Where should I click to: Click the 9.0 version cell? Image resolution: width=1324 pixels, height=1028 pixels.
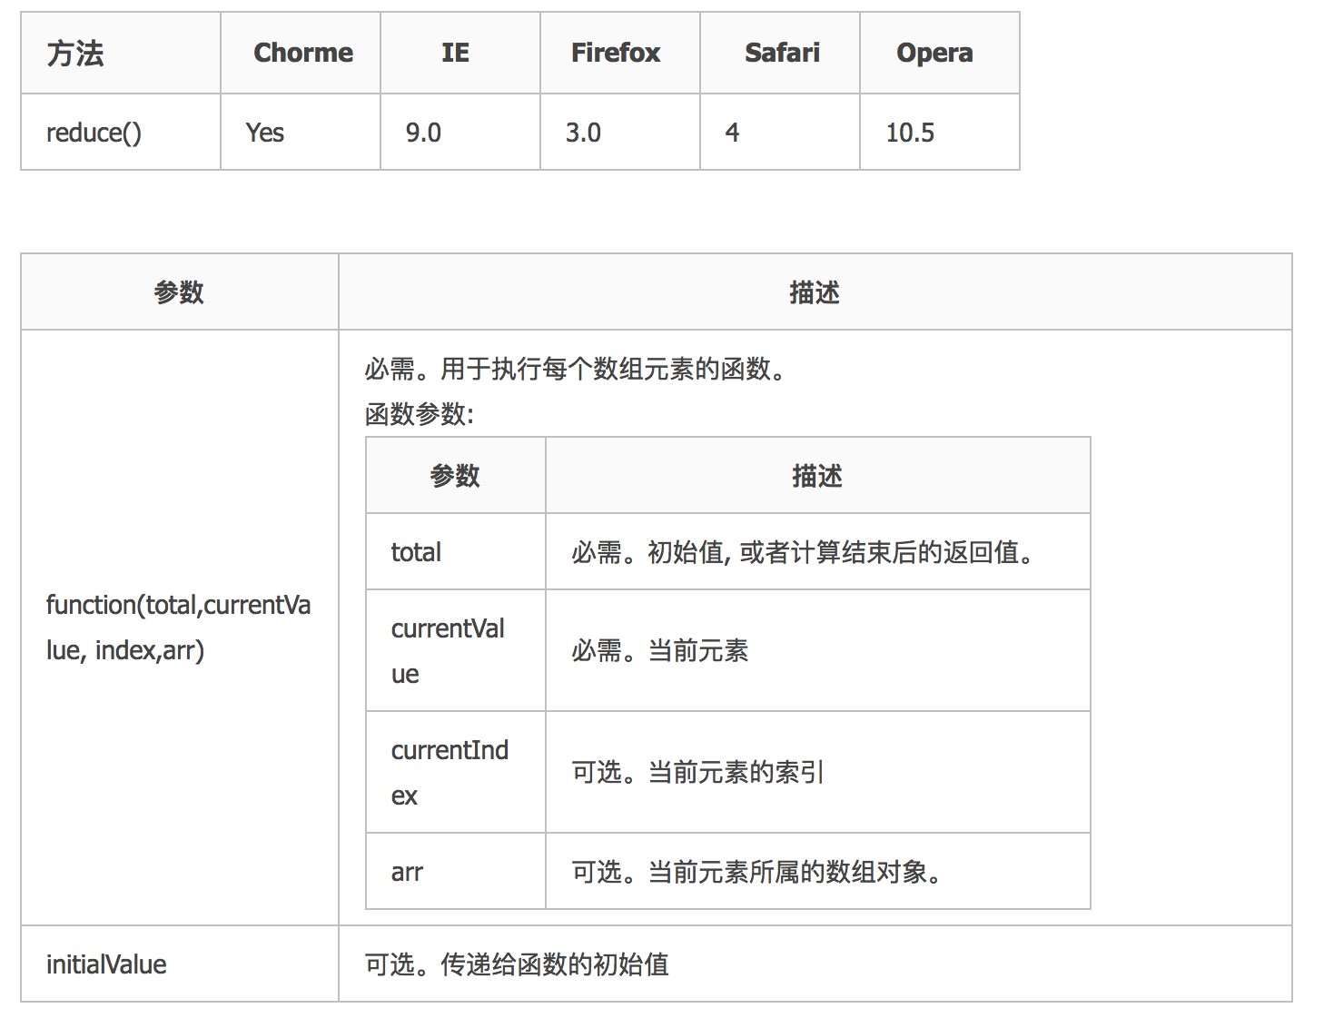(460, 132)
